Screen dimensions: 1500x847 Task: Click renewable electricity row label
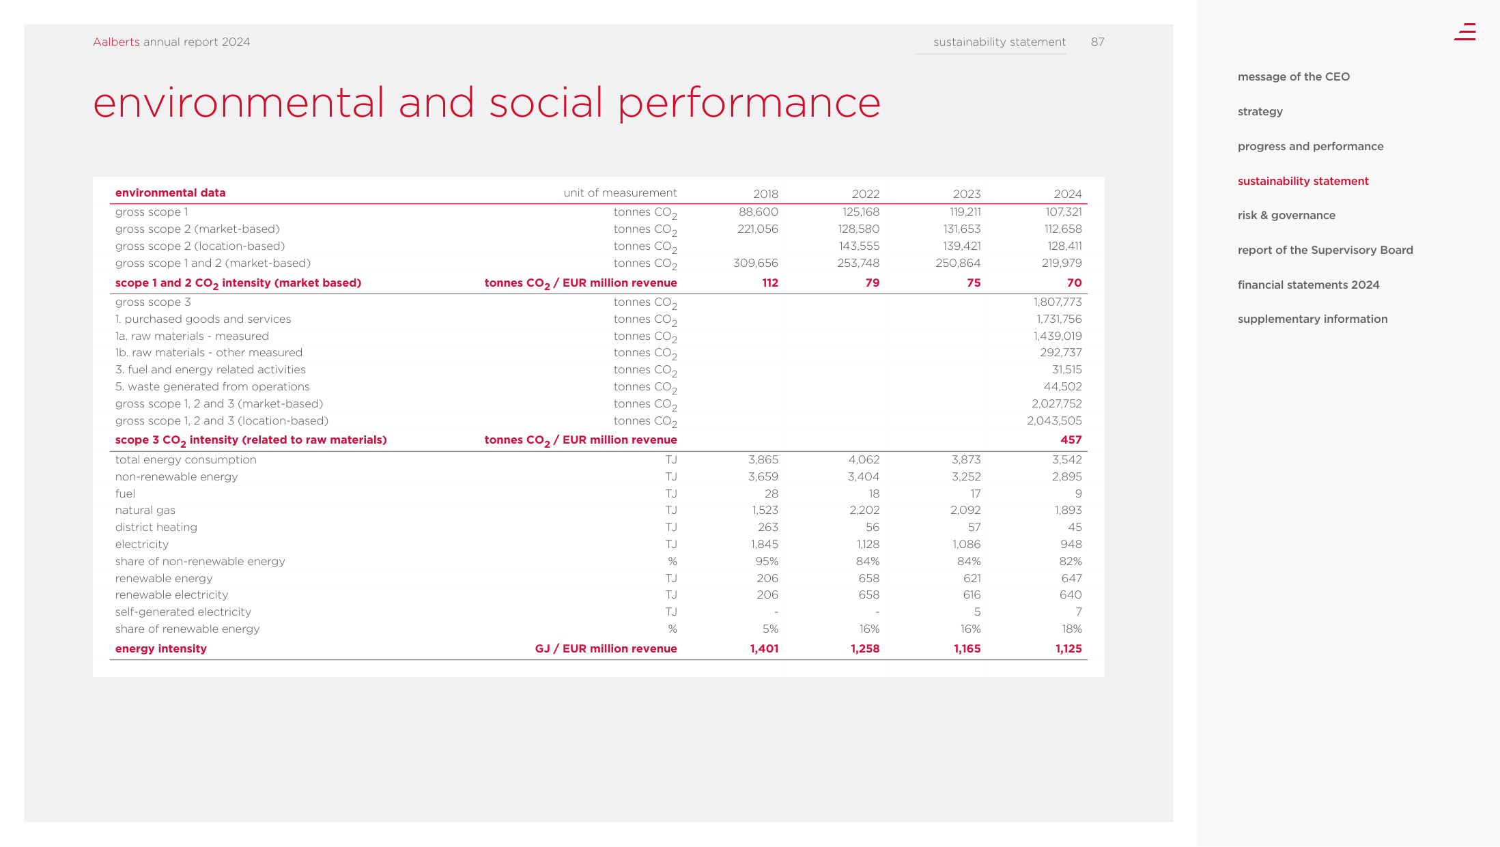pos(171,594)
